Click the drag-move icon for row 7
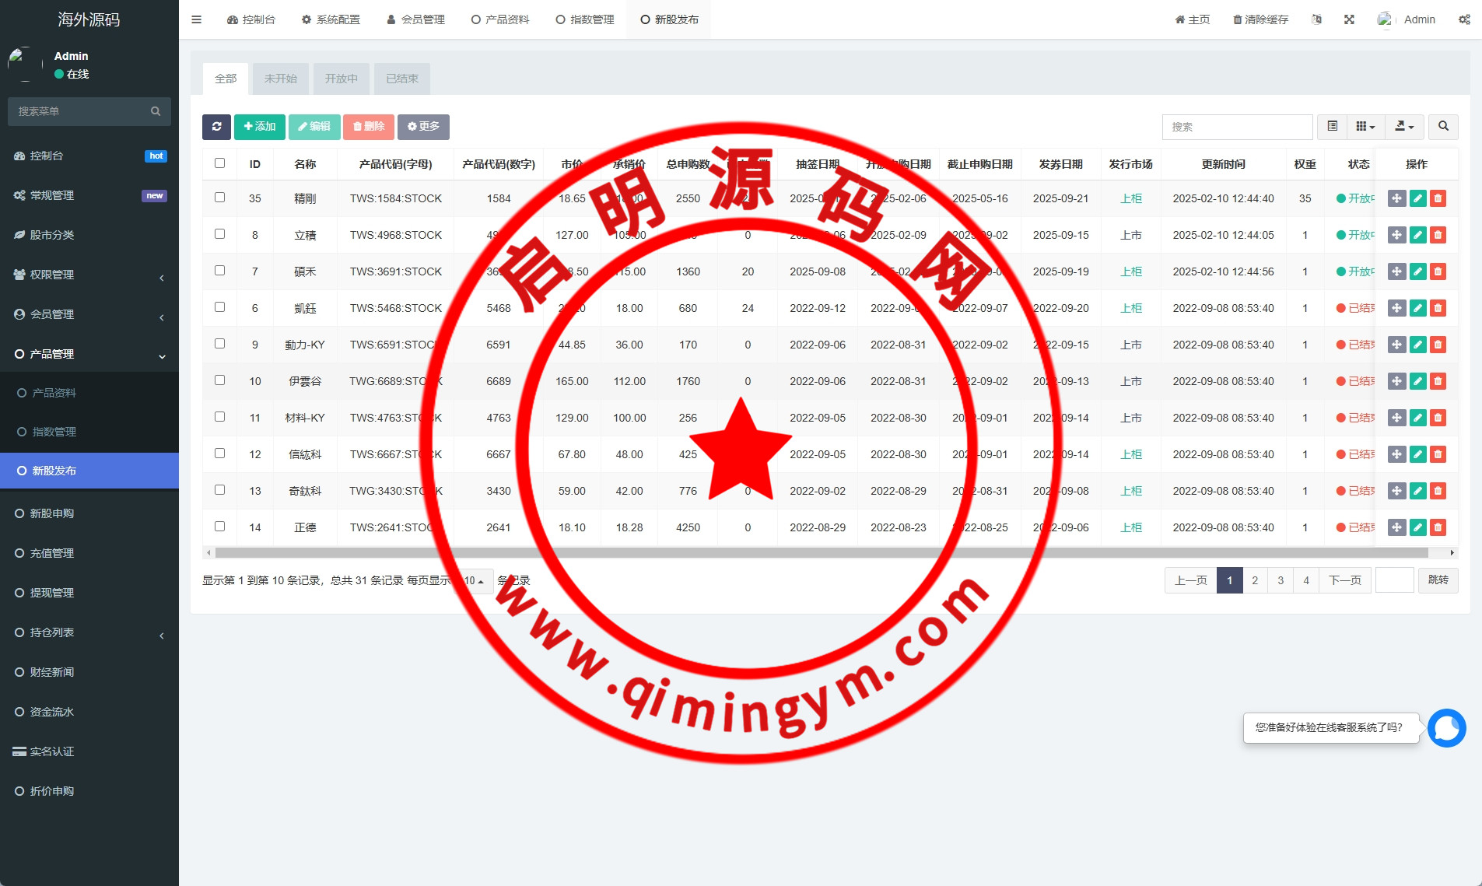The image size is (1482, 886). pos(1396,271)
